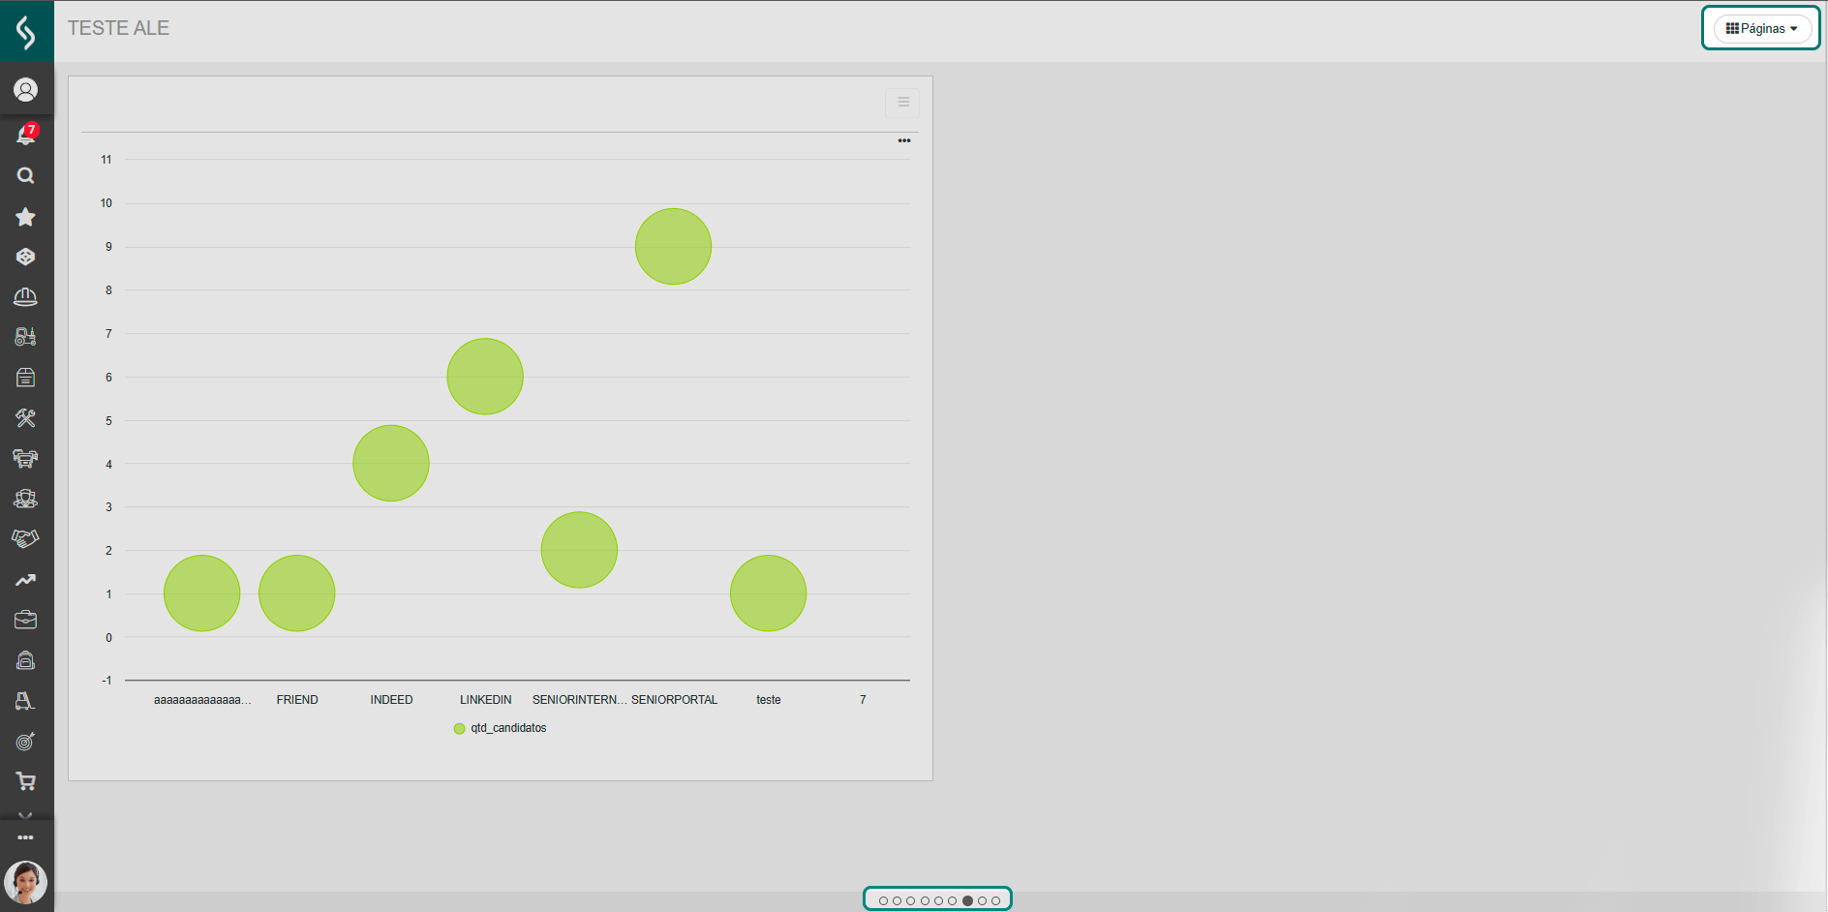Viewport: 1828px width, 912px height.
Task: Open the tractor module icon
Action: click(x=26, y=337)
